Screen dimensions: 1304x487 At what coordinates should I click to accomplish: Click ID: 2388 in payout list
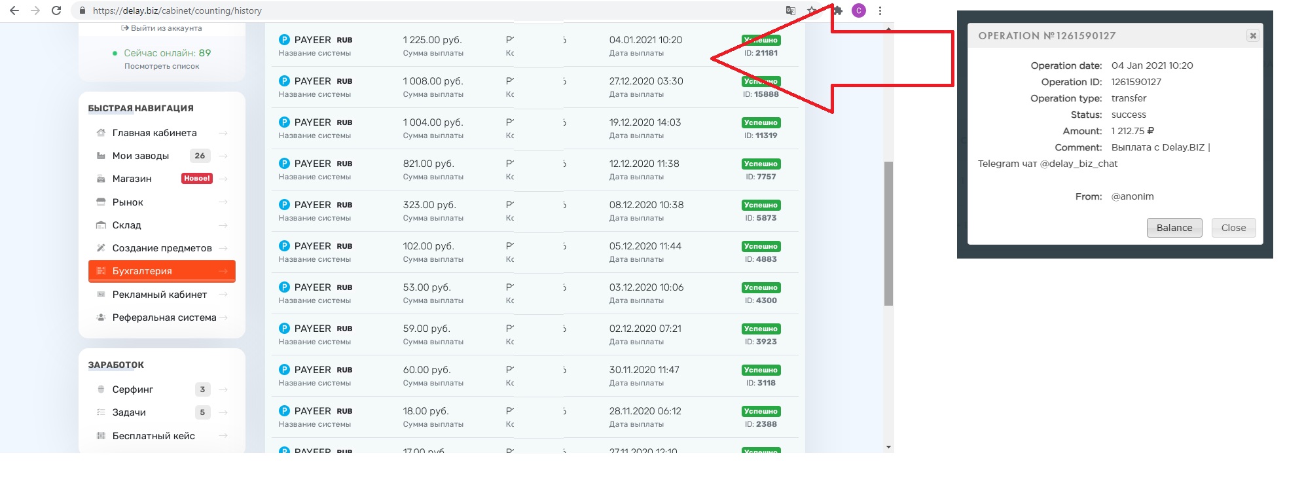(x=761, y=424)
